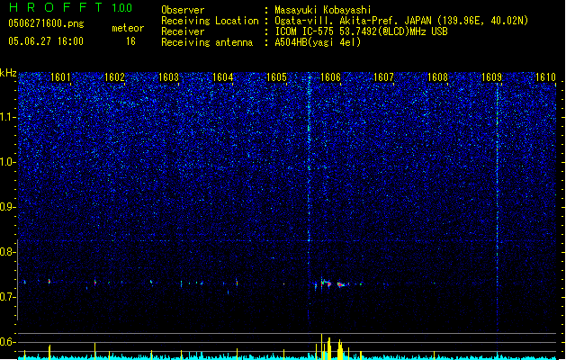Click the Receiving antenna label
The height and width of the screenshot is (360, 566).
(x=207, y=42)
